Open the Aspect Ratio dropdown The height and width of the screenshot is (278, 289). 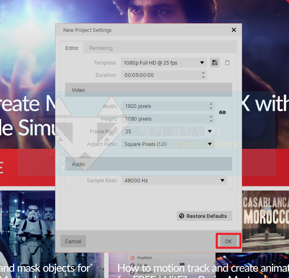(x=168, y=144)
